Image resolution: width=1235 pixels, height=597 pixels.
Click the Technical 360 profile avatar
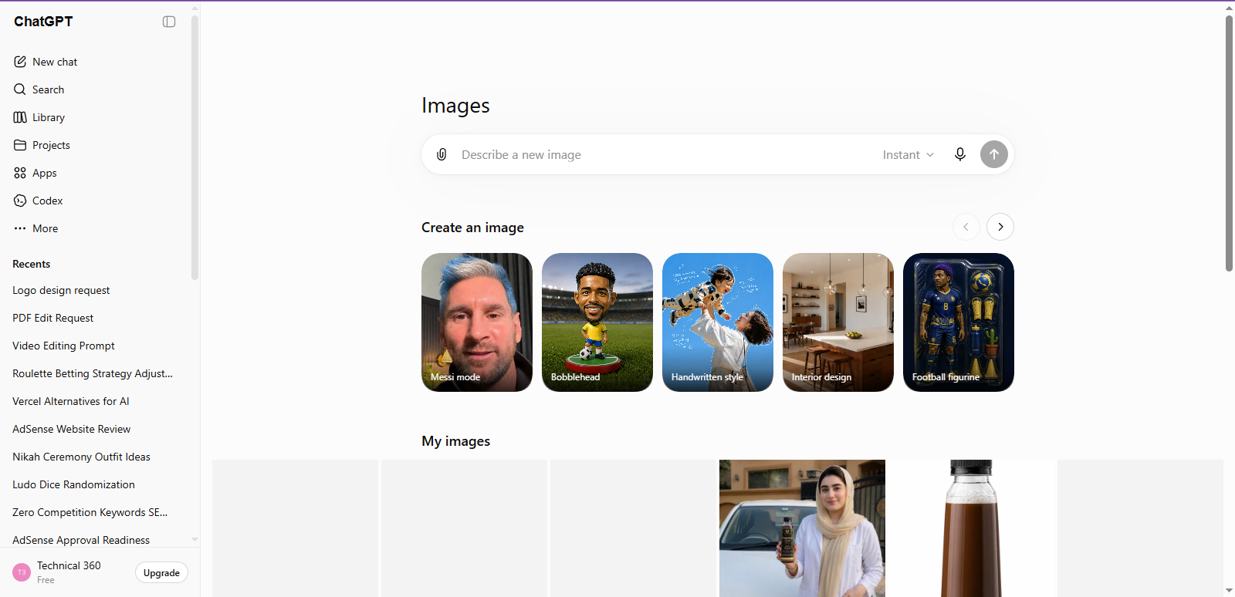(x=22, y=572)
